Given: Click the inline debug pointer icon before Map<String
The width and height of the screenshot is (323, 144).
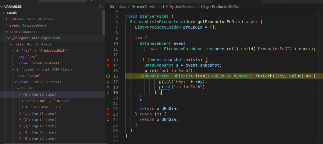Looking at the screenshot, I should 142,76.
